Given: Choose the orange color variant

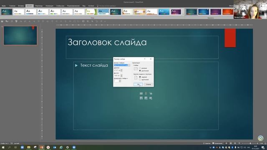Looking at the screenshot, I should click(228, 12).
